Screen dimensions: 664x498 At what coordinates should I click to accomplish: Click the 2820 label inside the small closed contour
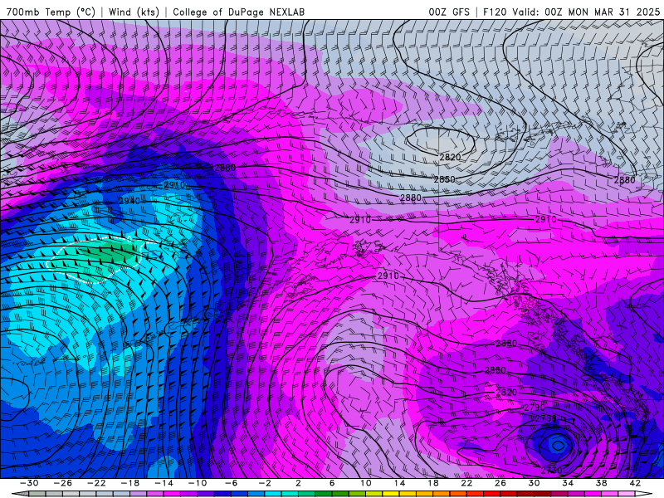[450, 157]
